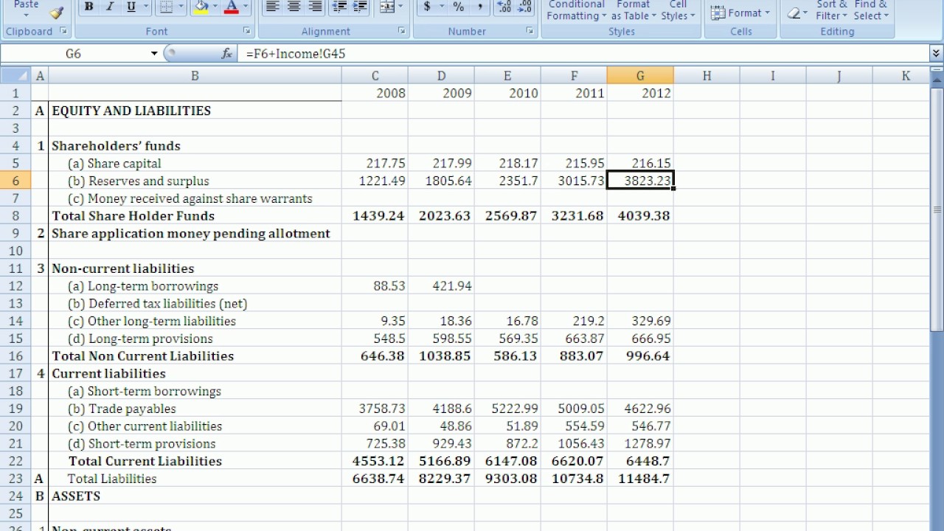Click the red Font Color button
Viewport: 944px width, 531px height.
(232, 7)
